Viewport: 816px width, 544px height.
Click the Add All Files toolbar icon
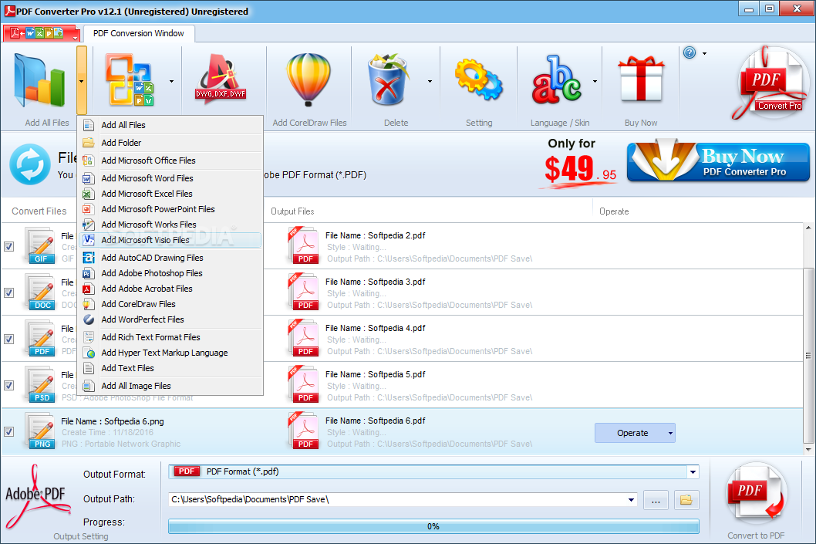pos(39,81)
